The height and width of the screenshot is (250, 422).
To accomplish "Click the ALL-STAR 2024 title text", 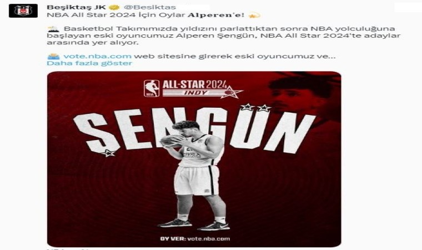I will pos(195,84).
